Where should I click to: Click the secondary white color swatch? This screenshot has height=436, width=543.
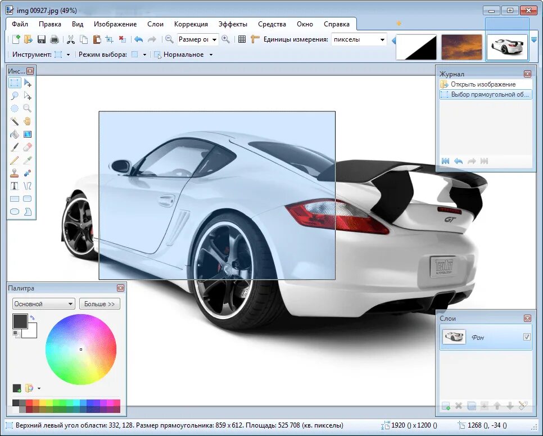pyautogui.click(x=31, y=331)
